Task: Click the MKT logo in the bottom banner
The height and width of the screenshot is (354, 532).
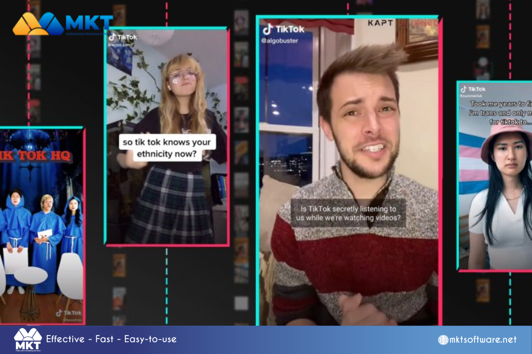Action: 28,339
